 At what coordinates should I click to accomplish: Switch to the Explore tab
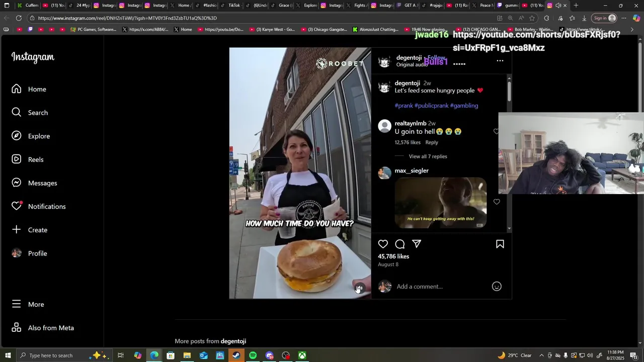click(307, 6)
